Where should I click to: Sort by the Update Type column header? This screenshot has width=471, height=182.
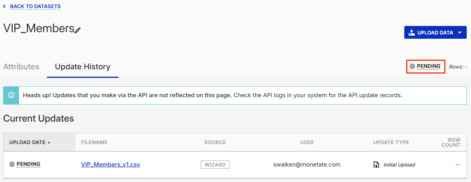[391, 143]
